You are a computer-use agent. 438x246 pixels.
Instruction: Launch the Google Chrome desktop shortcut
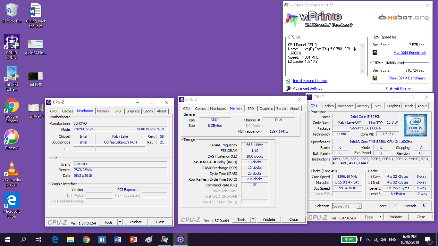(x=12, y=111)
